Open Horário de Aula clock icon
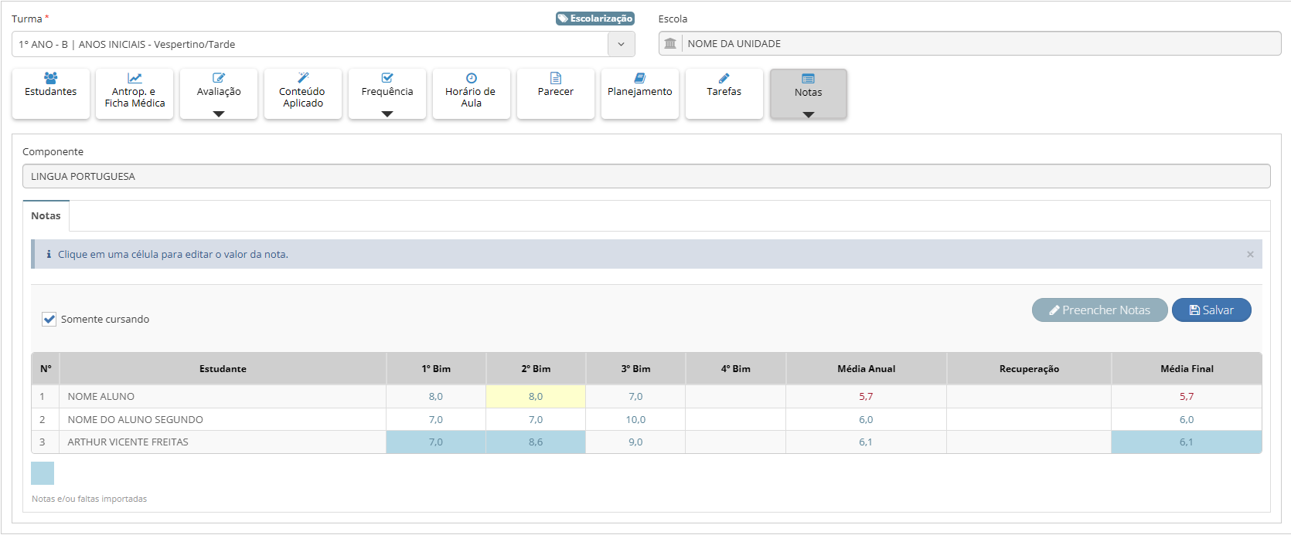 [472, 78]
